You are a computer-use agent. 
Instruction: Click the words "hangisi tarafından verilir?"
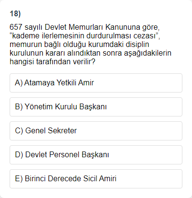[x=52, y=62]
